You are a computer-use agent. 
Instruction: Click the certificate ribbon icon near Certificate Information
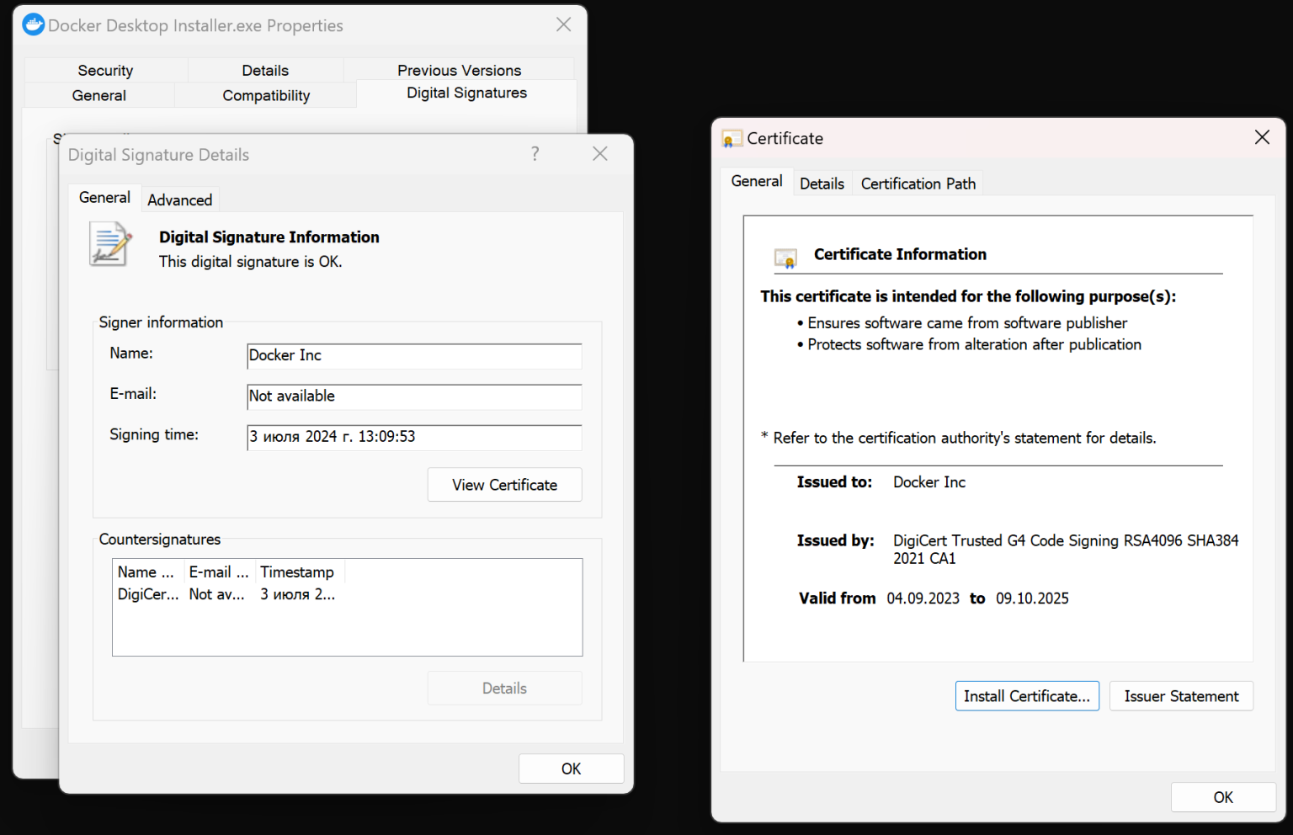pyautogui.click(x=785, y=258)
